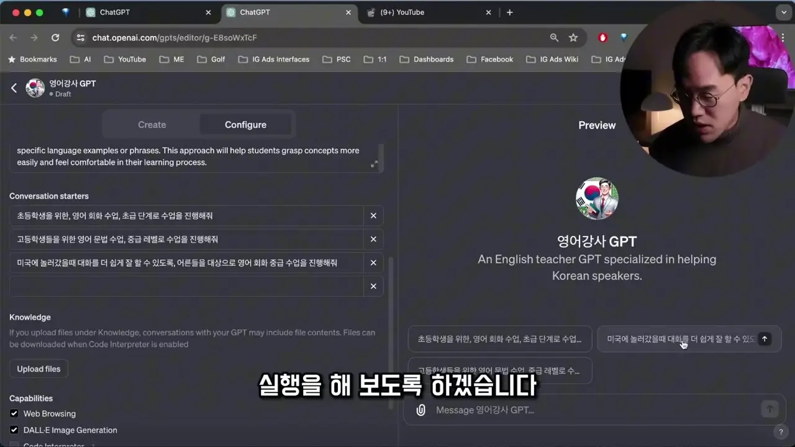The height and width of the screenshot is (447, 795).
Task: Remove the empty conversation starter row
Action: coord(373,286)
